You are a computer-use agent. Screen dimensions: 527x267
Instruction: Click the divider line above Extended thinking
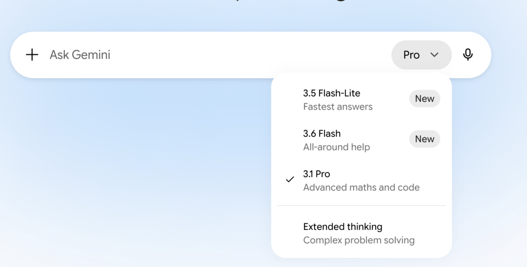click(361, 205)
